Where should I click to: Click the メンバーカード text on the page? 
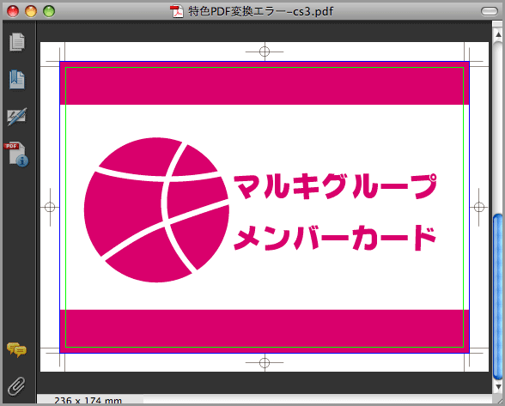(335, 238)
